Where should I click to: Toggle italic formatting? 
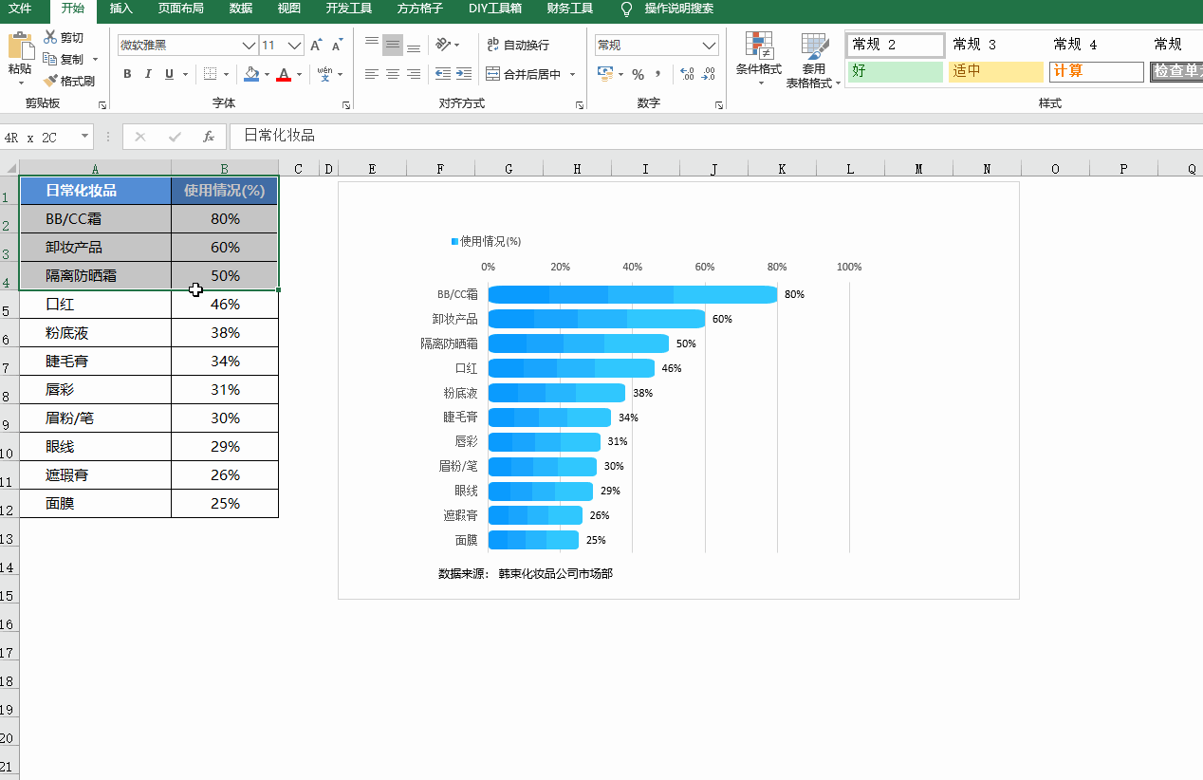coord(148,74)
